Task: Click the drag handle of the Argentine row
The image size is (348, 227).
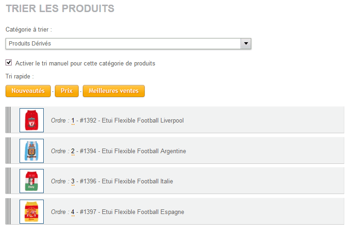Action: 8,150
